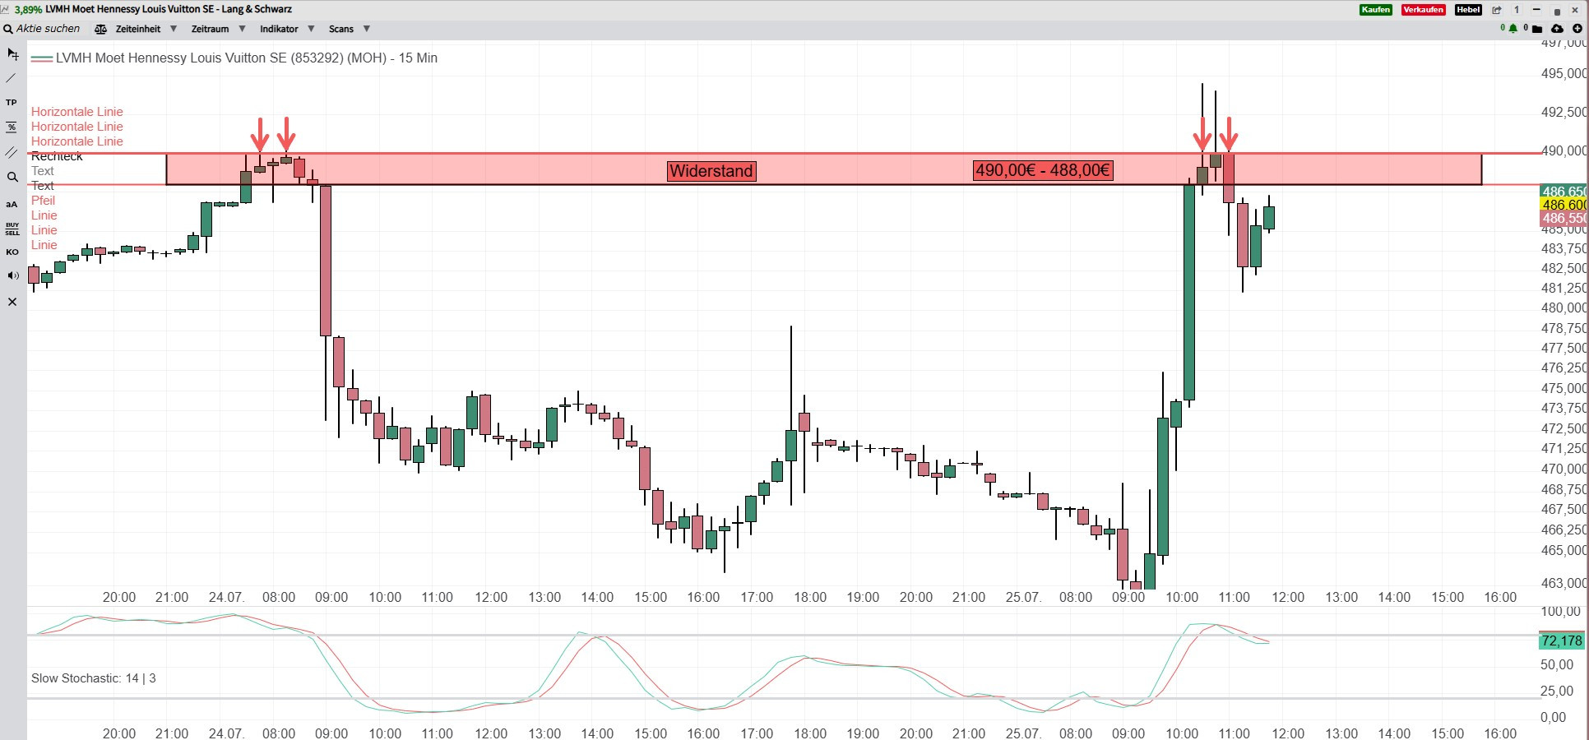Click the green 486,650 price tag
1589x740 pixels.
[x=1564, y=192]
